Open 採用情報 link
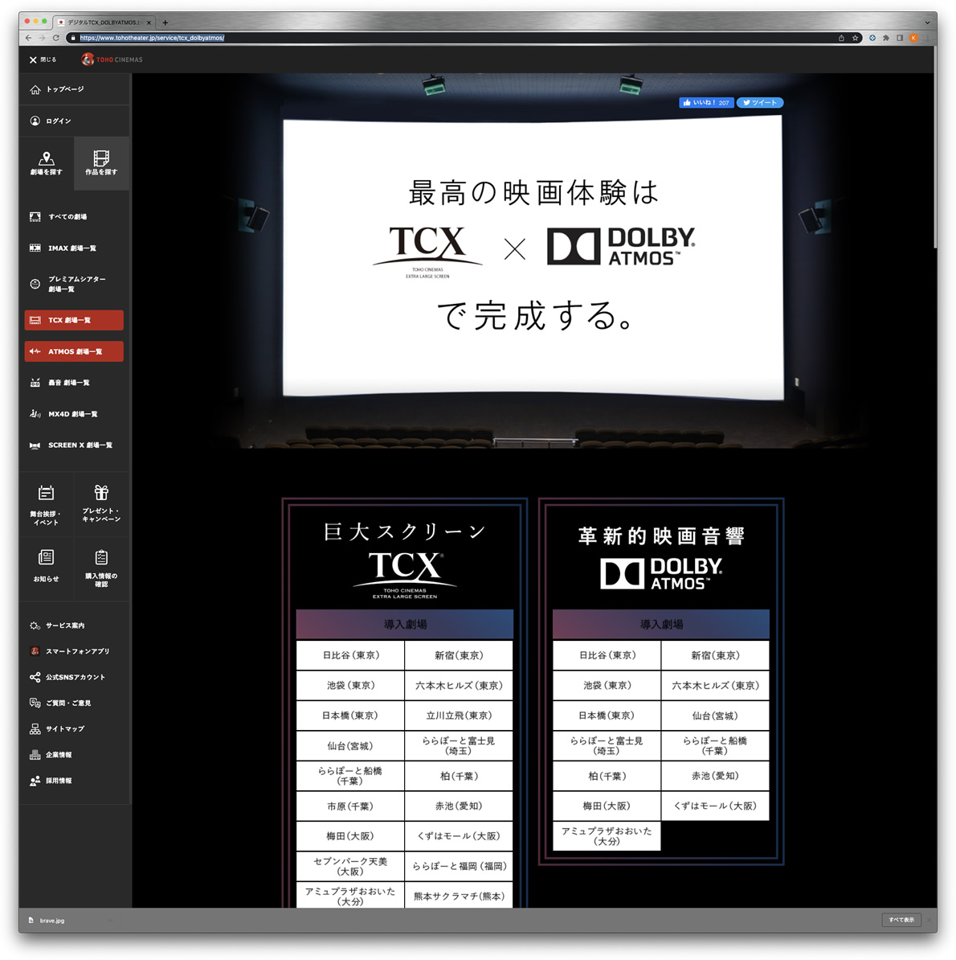Viewport: 956px width, 960px height. 51,781
